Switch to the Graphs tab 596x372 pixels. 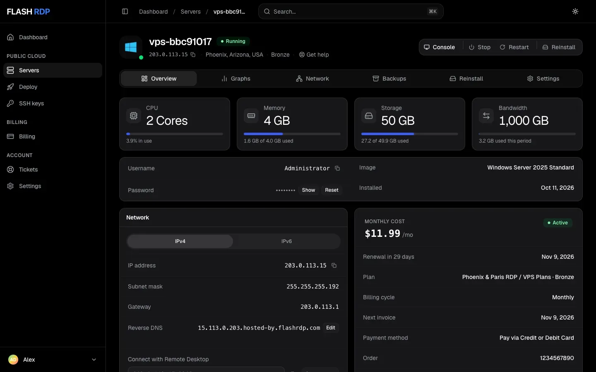tap(236, 79)
